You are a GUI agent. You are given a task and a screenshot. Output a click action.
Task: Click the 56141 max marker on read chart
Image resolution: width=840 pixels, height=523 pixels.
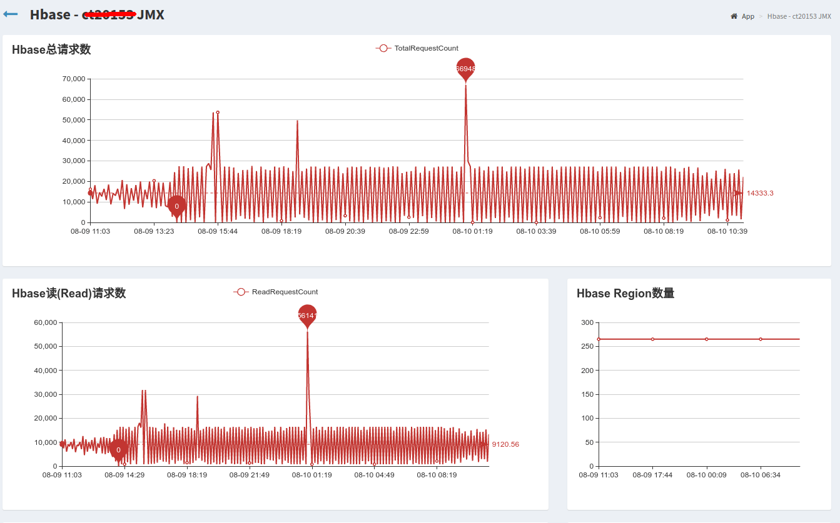(307, 316)
